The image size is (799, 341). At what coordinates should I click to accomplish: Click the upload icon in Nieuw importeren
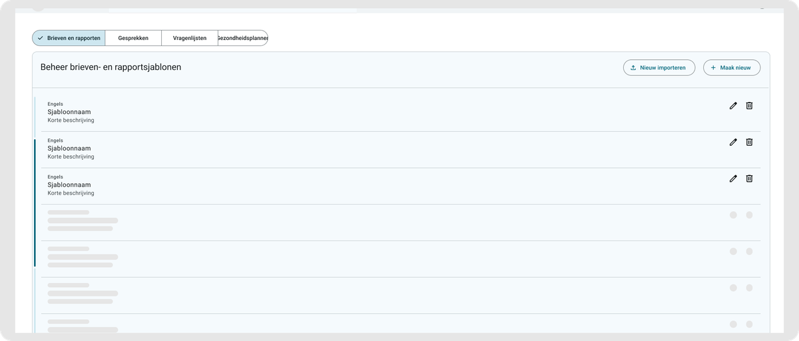[633, 68]
